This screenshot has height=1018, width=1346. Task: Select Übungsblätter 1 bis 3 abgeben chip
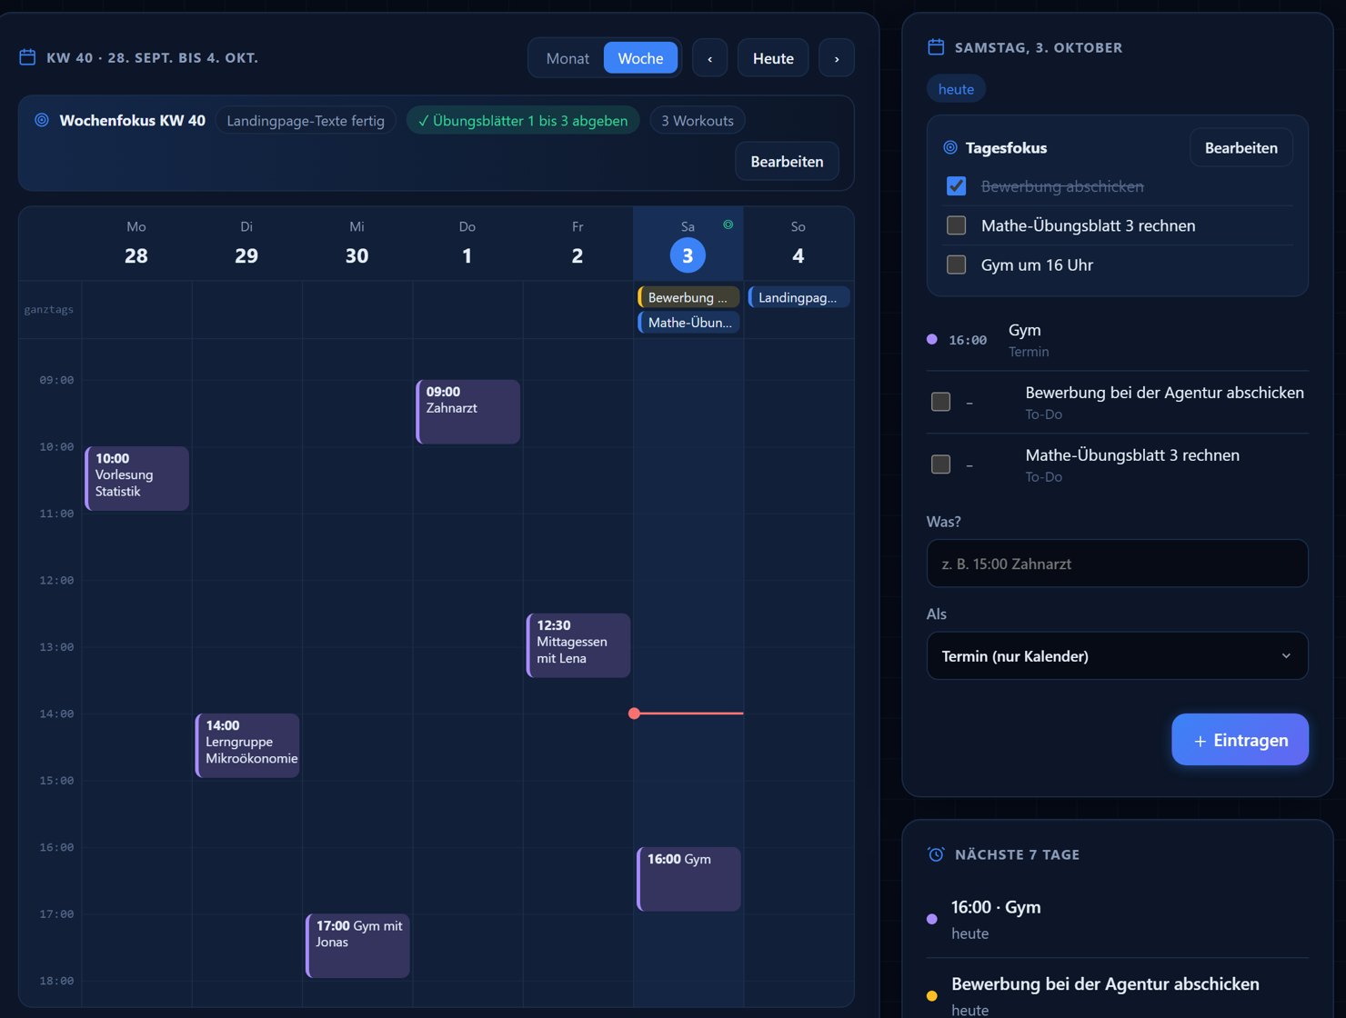tap(523, 121)
